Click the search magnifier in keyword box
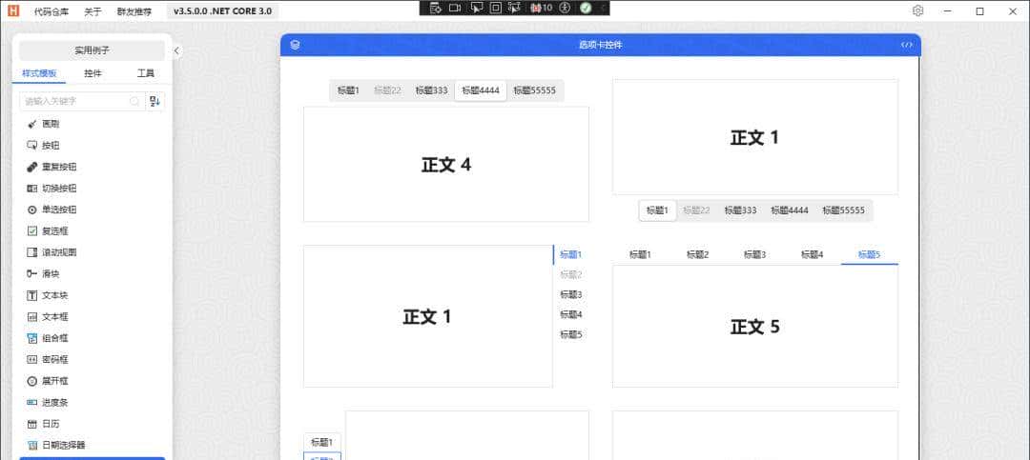1030x460 pixels. (x=134, y=101)
